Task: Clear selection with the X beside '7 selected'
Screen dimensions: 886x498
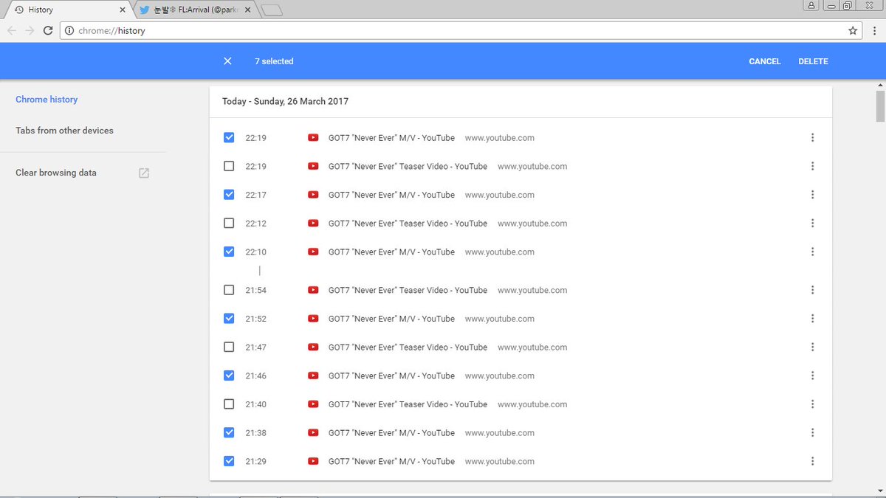Action: 227,61
